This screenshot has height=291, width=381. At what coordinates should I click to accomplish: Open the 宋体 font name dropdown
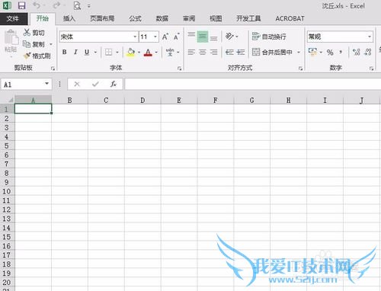tap(135, 37)
